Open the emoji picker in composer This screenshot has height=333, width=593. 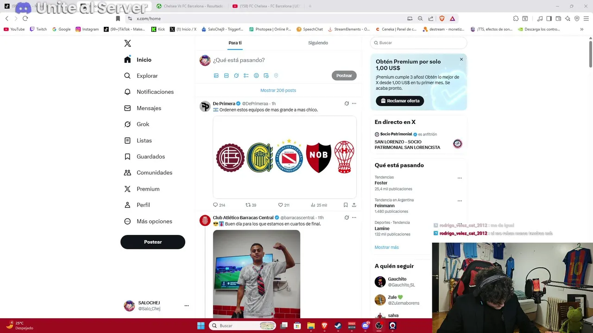click(256, 75)
